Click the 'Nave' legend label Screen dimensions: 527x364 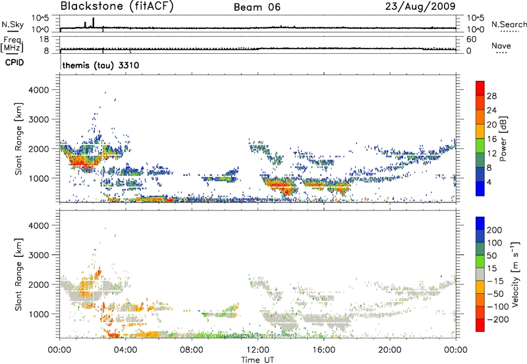pos(501,45)
